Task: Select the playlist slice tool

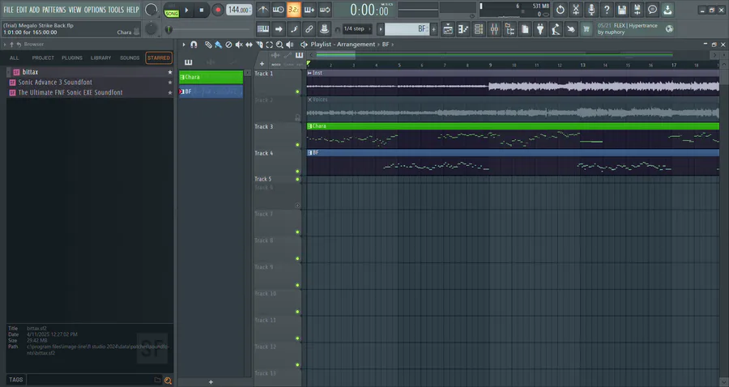Action: click(x=259, y=45)
